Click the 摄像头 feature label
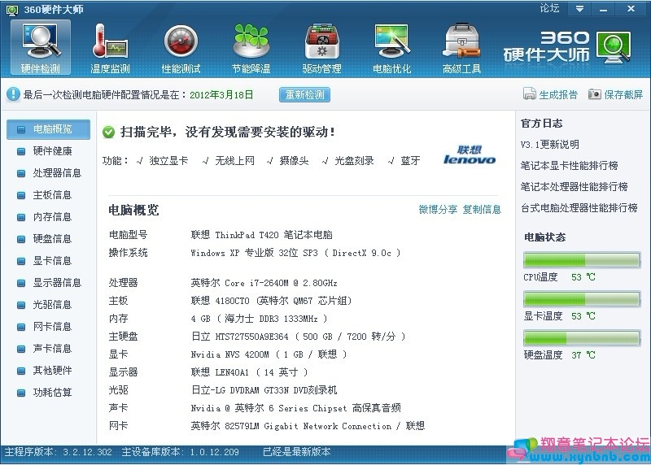 [294, 161]
